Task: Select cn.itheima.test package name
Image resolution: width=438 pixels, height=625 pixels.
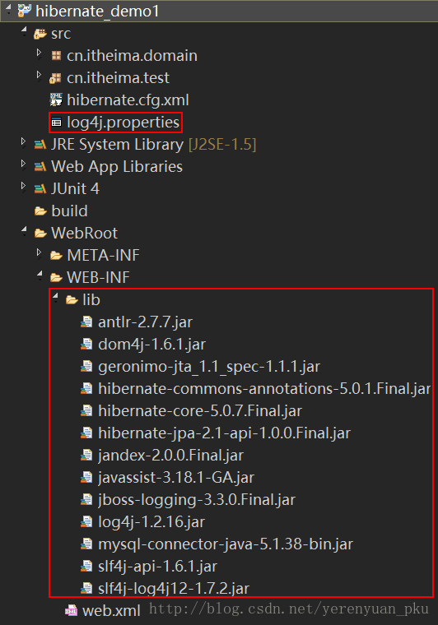Action: click(x=118, y=78)
